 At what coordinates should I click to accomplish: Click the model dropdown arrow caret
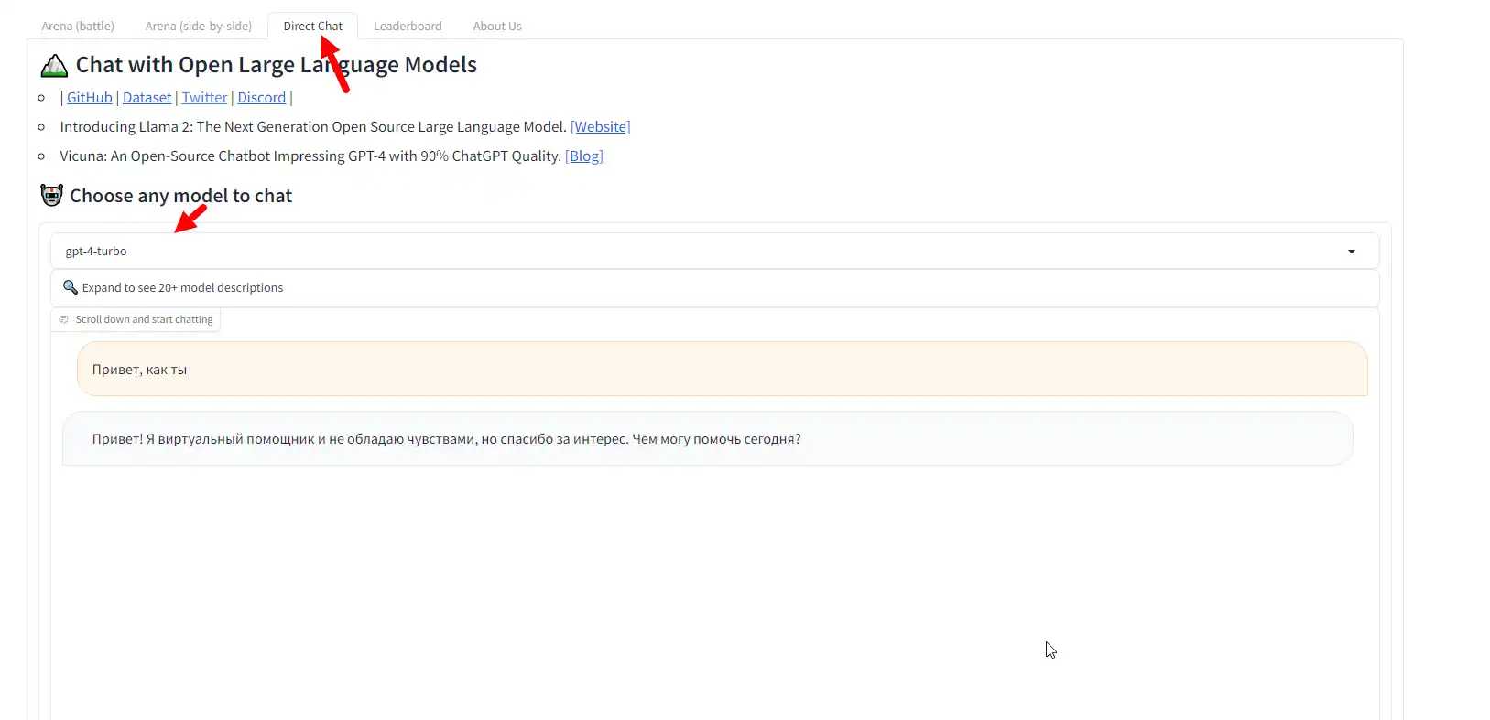[1351, 252]
